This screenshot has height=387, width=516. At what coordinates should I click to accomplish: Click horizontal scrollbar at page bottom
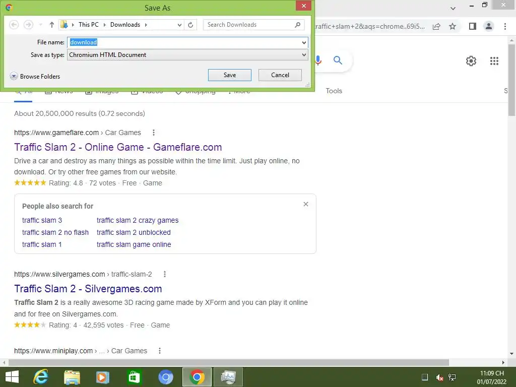tap(228, 362)
